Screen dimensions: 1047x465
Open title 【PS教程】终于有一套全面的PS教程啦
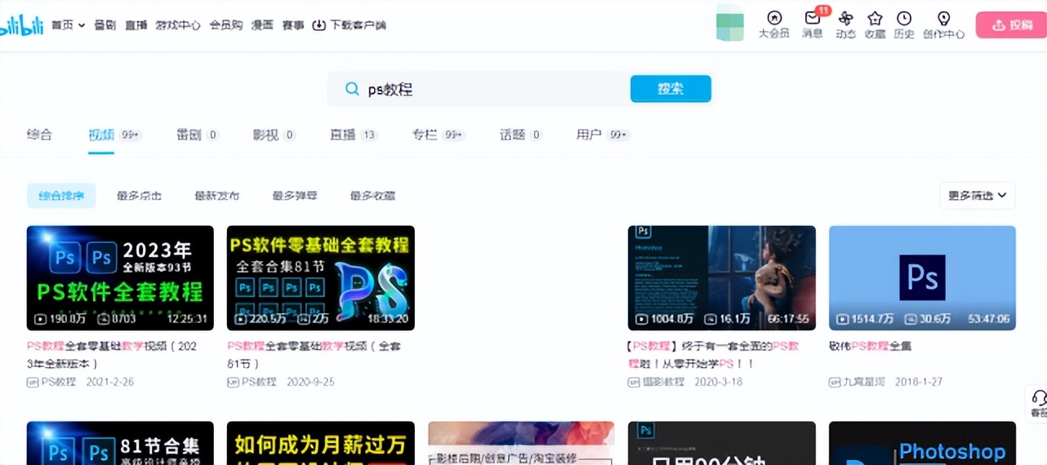[x=714, y=355]
